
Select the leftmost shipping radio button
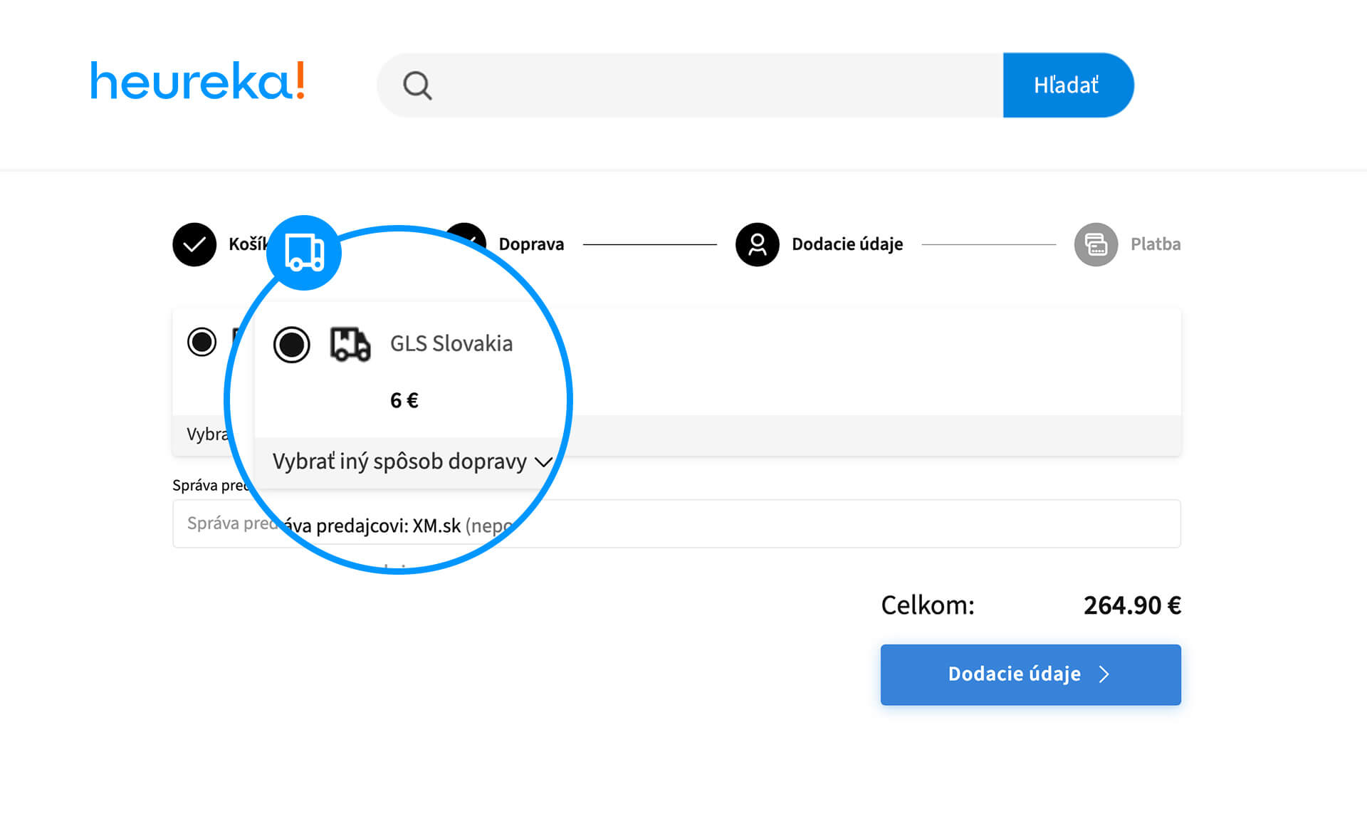point(202,342)
